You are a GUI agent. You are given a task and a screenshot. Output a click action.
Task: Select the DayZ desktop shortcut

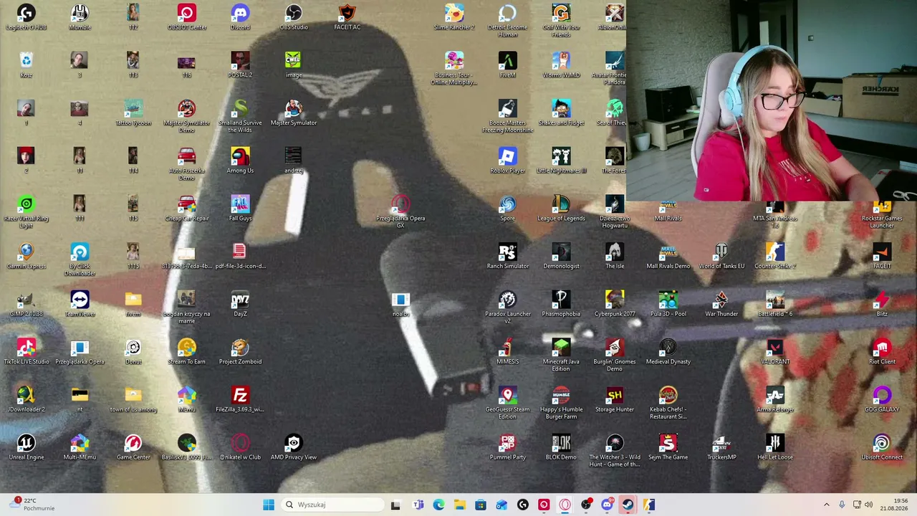(240, 304)
